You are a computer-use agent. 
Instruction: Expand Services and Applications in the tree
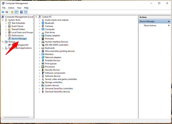(x=3, y=48)
